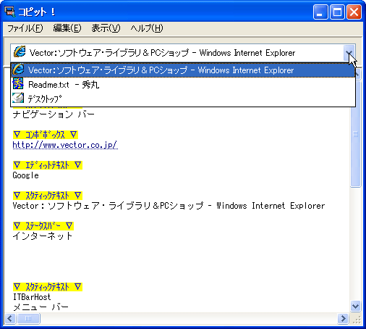This screenshot has height=329, width=366.
Task: Close the コピット window
Action: pos(354,12)
